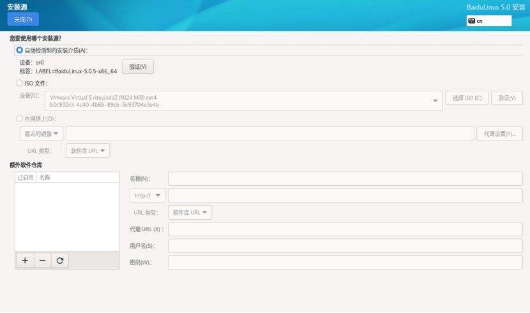Image resolution: width=530 pixels, height=313 pixels.
Task: Click the repository name input field
Action: [345, 179]
